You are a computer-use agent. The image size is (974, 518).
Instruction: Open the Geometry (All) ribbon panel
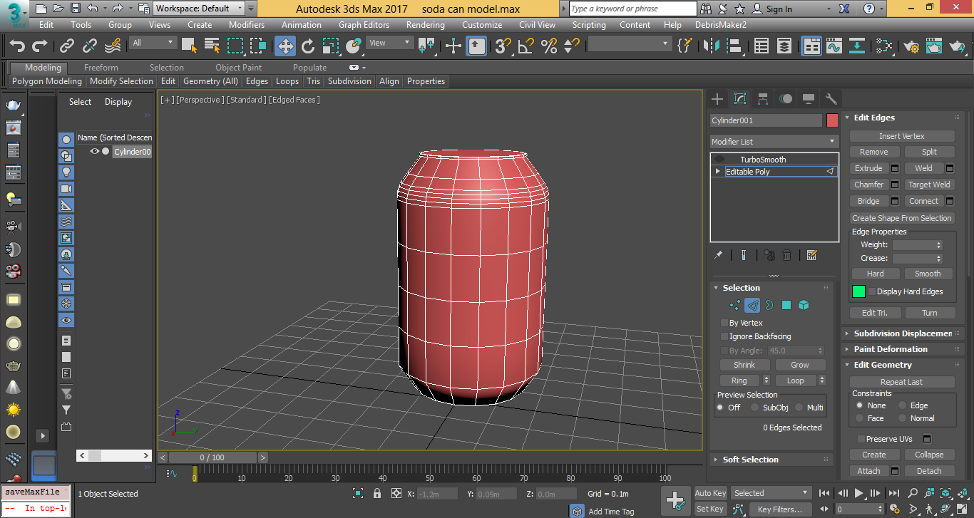coord(210,81)
